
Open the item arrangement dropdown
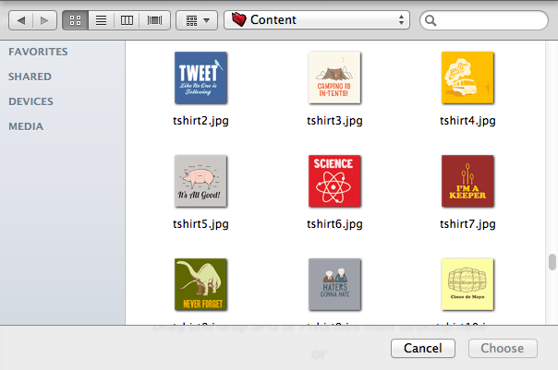point(196,19)
